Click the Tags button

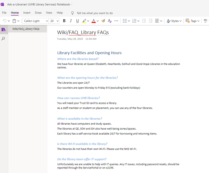coord(192,21)
